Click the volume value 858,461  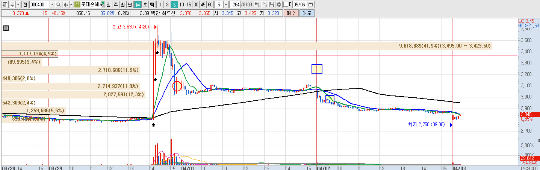point(84,13)
